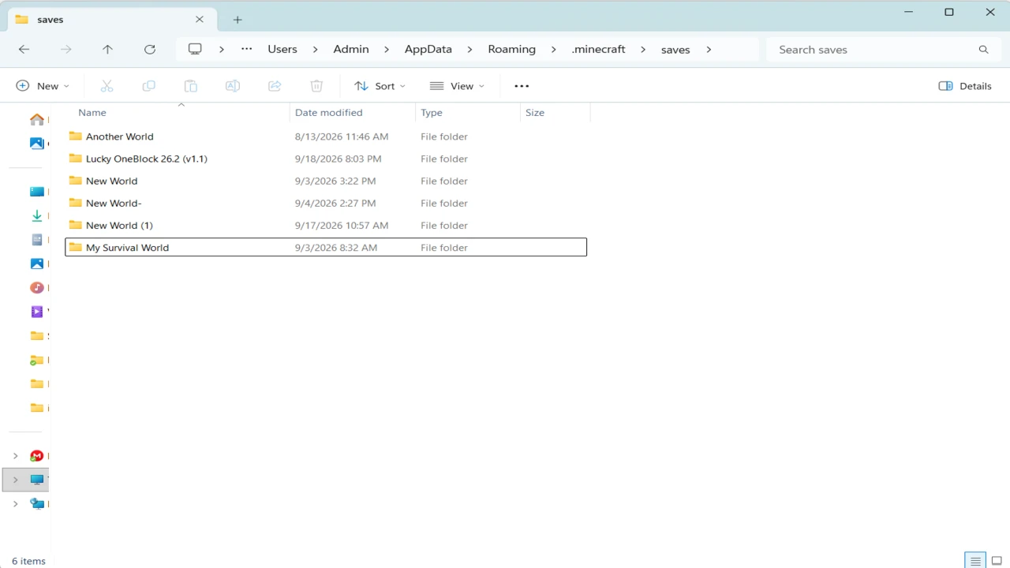Navigate up one folder level

tap(108, 49)
